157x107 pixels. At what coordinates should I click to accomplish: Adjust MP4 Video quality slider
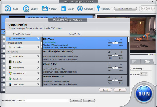coord(115,43)
